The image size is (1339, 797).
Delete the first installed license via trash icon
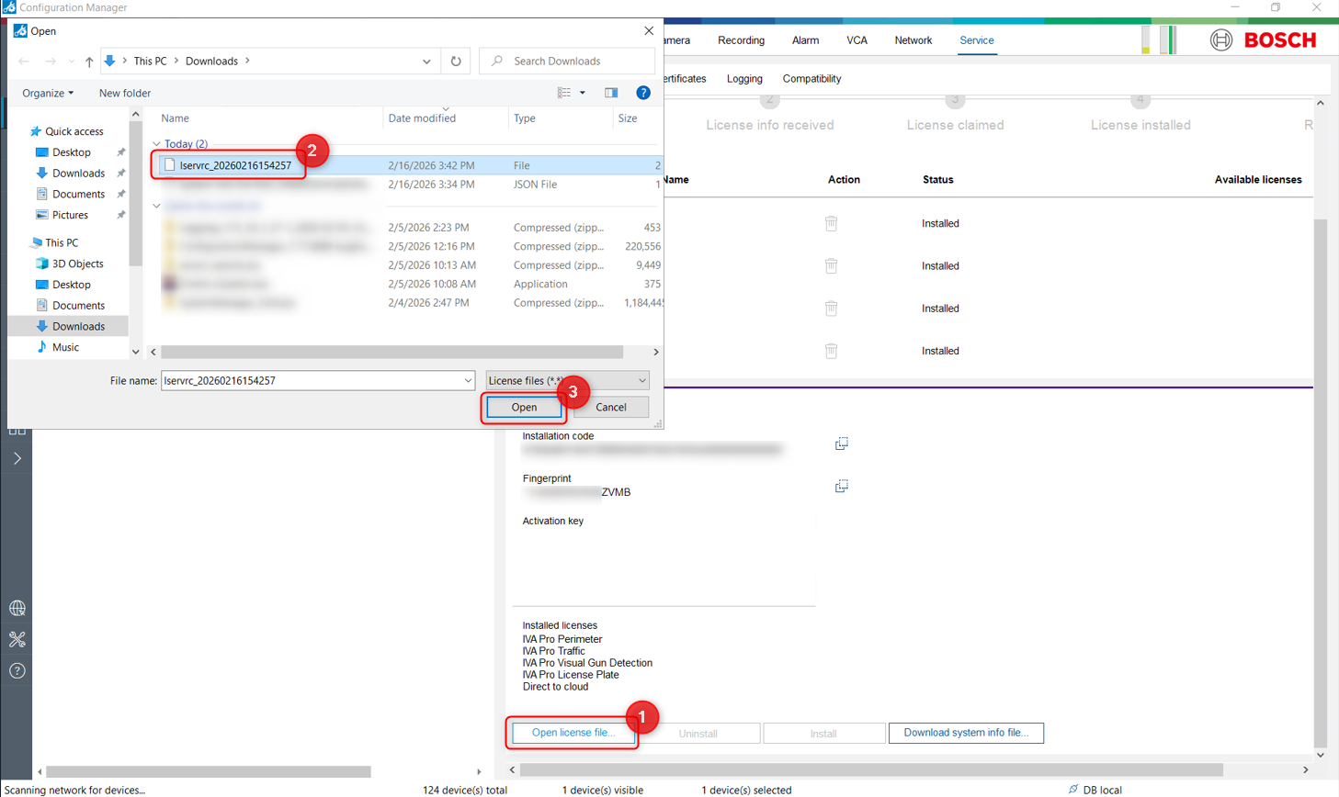pyautogui.click(x=831, y=223)
